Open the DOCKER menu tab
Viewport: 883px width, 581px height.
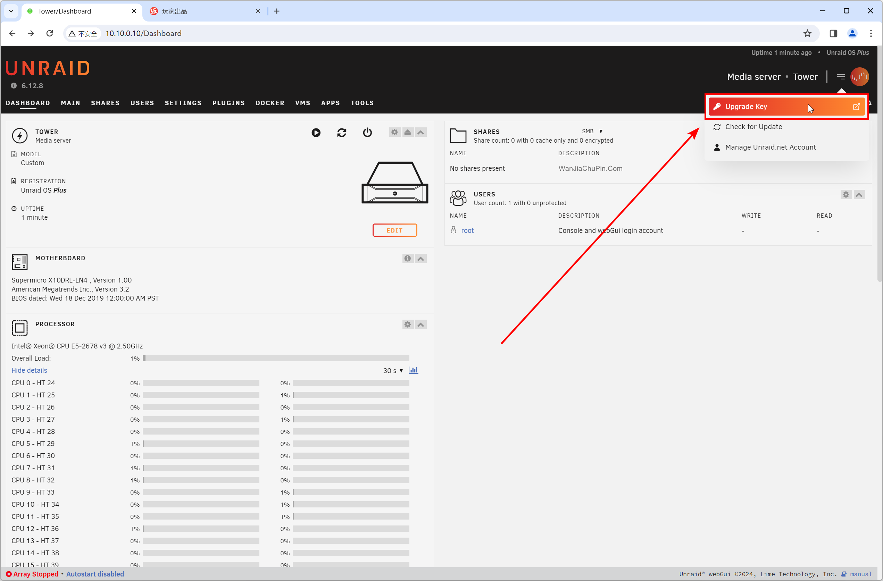pos(270,103)
